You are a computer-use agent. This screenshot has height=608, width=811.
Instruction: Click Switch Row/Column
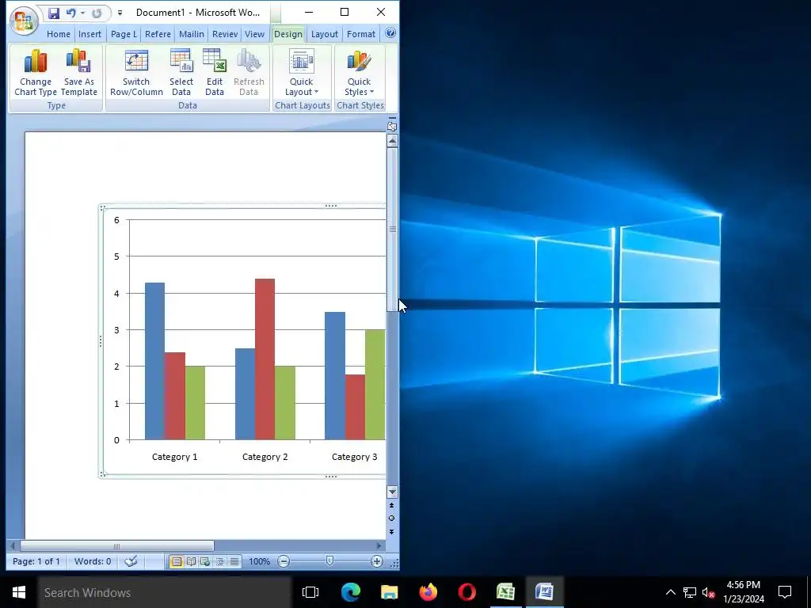(x=136, y=72)
